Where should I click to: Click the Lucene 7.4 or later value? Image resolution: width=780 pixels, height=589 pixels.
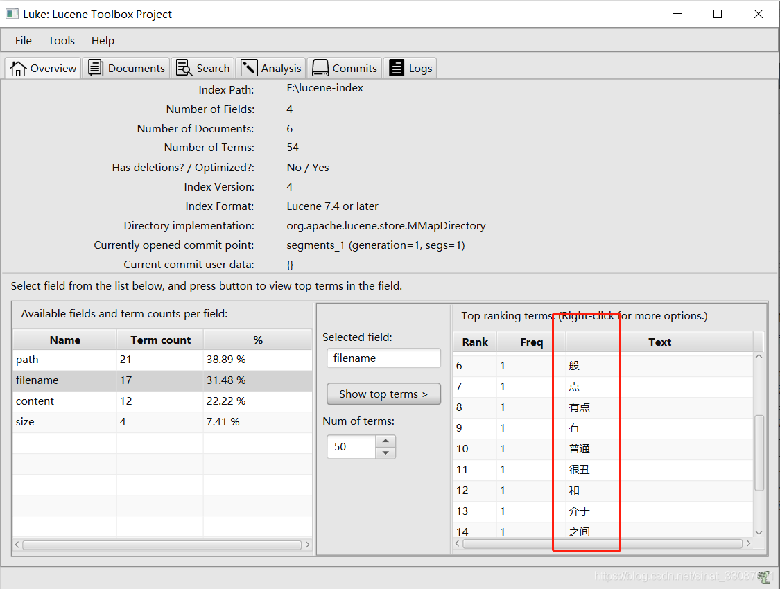[332, 206]
